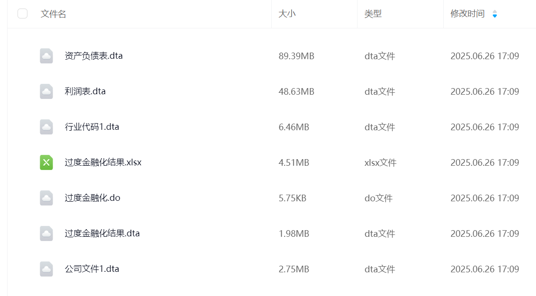Sort files by 文件名 column header
536x296 pixels.
54,14
